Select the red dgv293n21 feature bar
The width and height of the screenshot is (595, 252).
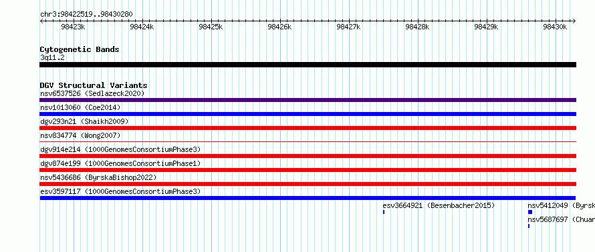coord(308,128)
